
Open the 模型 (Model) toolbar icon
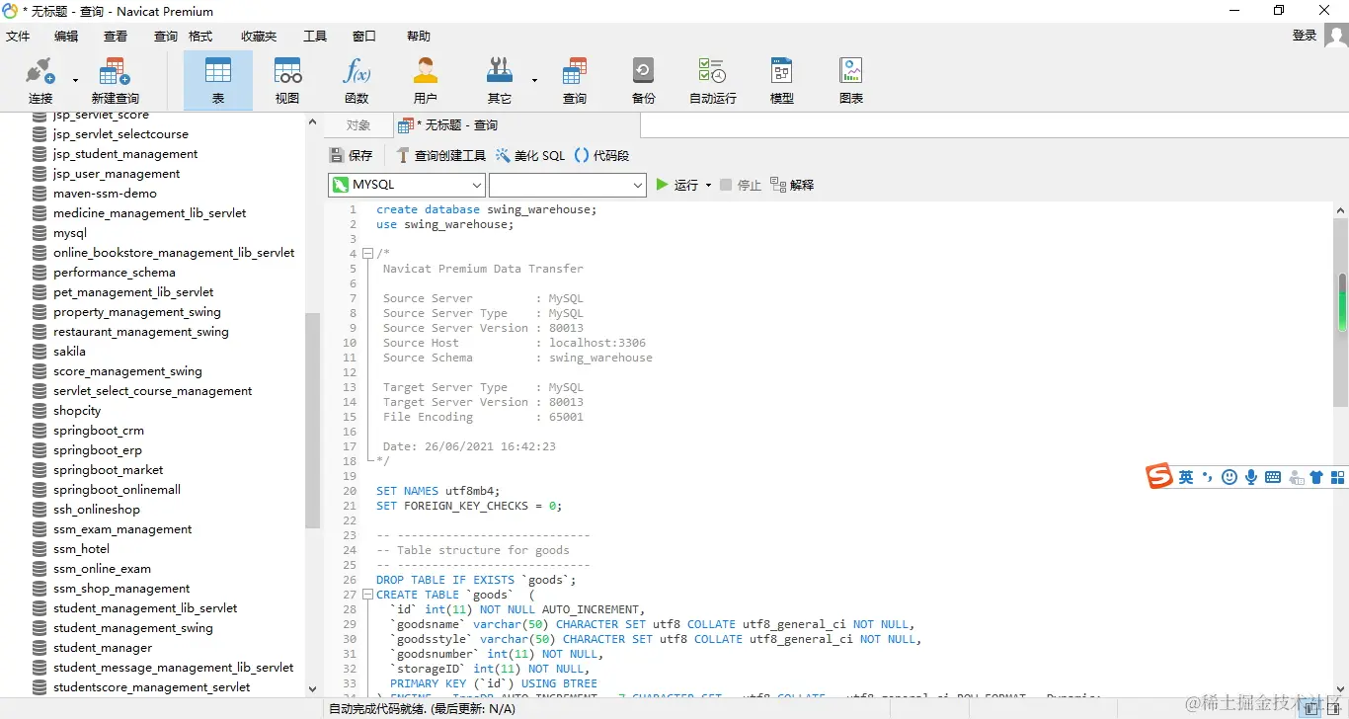782,80
